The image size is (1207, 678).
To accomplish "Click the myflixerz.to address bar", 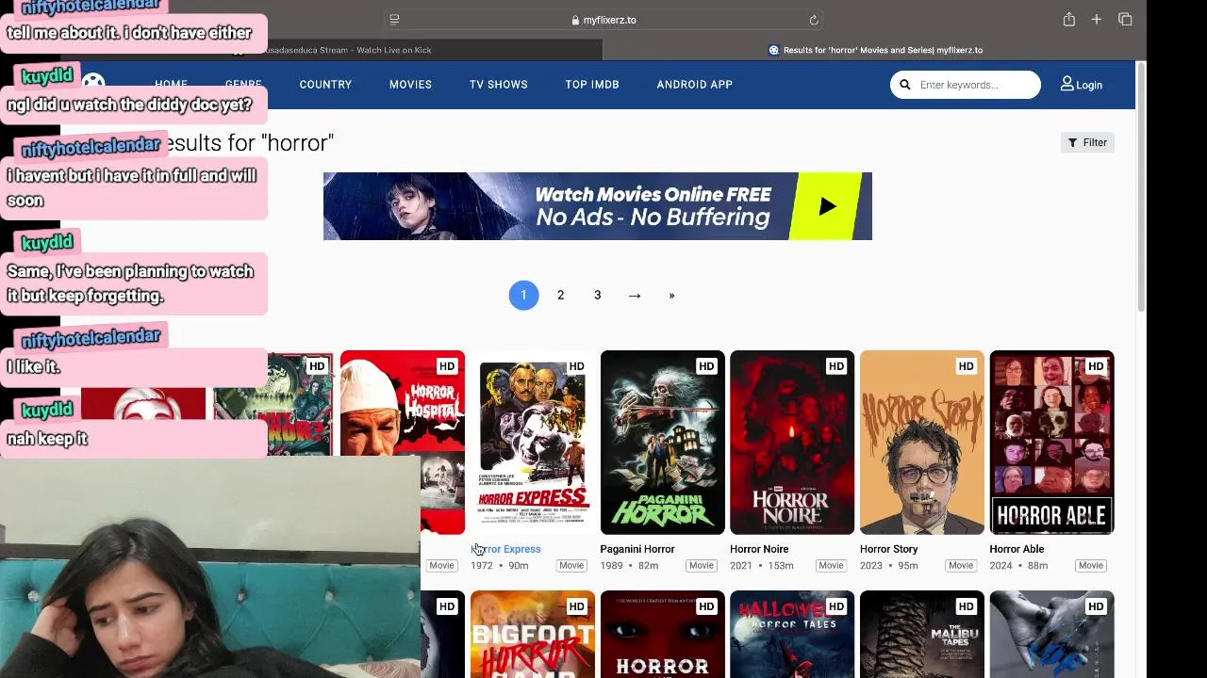I will pos(603,20).
